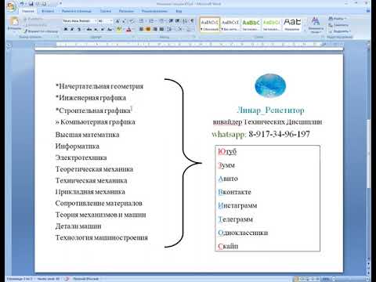Screen dimensions: 376x282
Task: Select the light green Heading 2 style
Action: pyautogui.click(x=271, y=24)
